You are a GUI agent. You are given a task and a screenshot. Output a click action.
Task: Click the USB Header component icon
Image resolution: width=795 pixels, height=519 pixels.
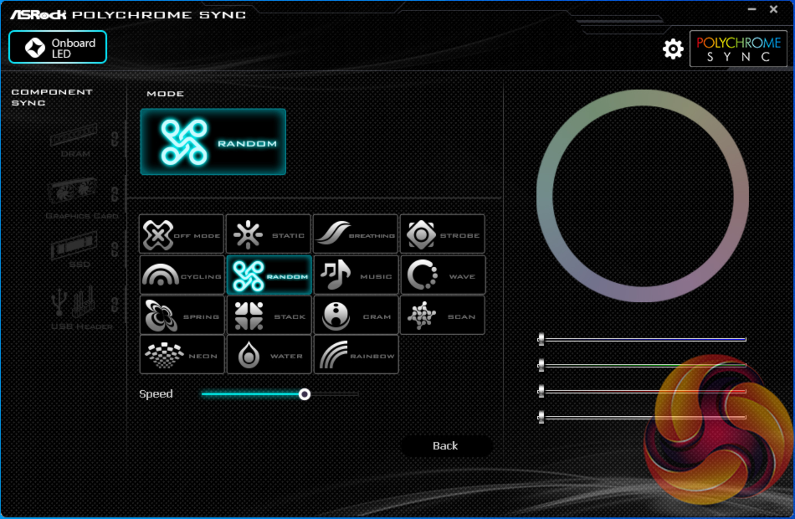[x=73, y=301]
